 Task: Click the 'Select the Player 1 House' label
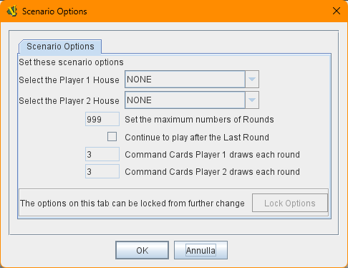[69, 80]
